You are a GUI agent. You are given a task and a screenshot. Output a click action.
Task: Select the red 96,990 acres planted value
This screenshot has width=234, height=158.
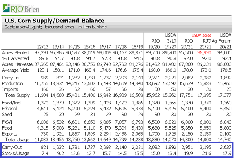[x=202, y=53]
